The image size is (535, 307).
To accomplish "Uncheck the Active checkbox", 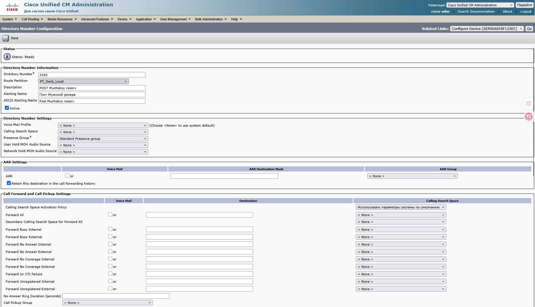I will point(7,108).
